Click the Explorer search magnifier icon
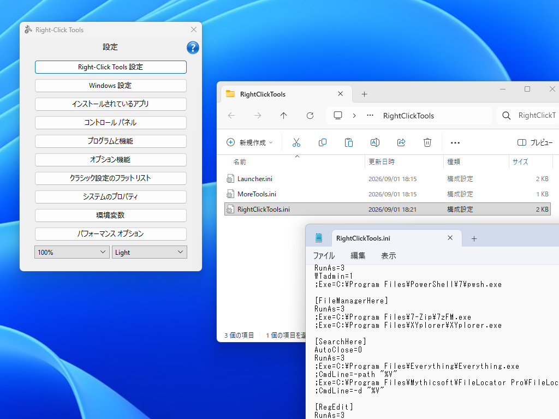The width and height of the screenshot is (559, 419). click(x=506, y=116)
